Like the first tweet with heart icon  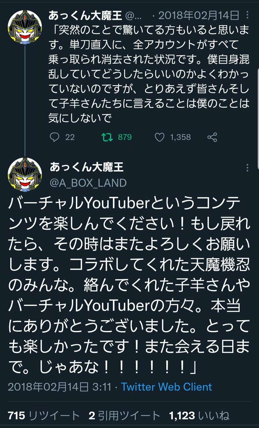pos(160,137)
